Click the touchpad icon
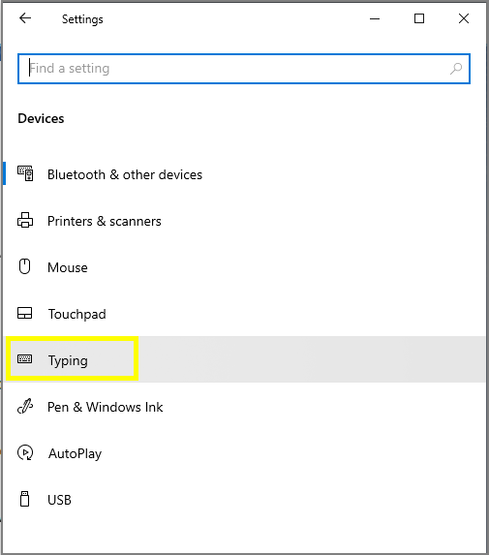489x555 pixels. point(25,313)
